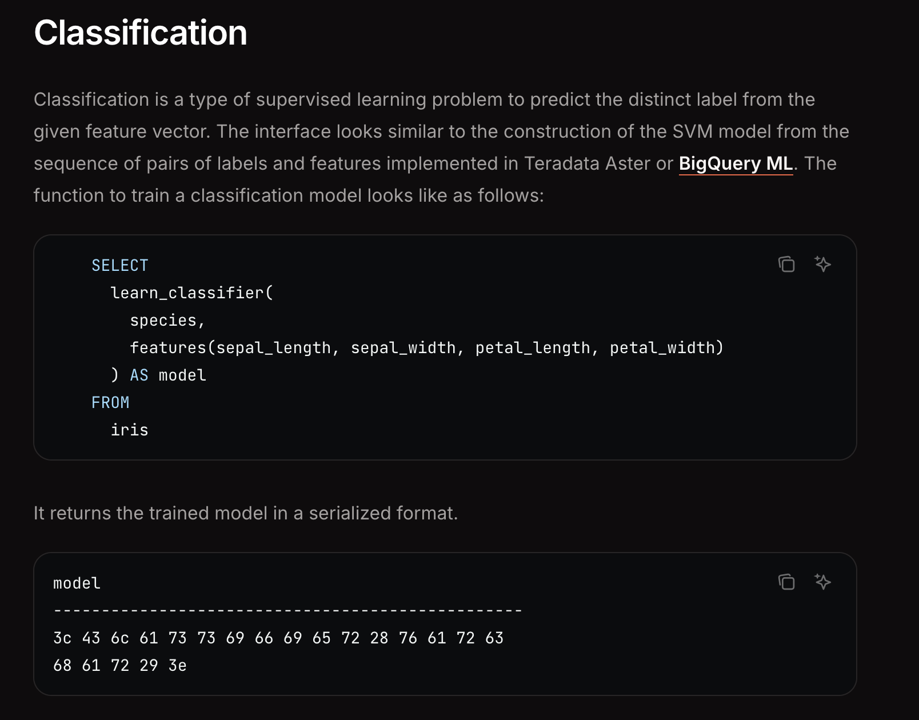Click the Classification heading
The height and width of the screenshot is (720, 919).
pos(141,33)
